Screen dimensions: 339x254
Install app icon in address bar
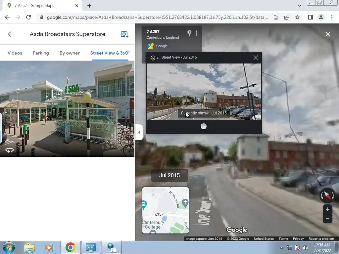[276, 17]
